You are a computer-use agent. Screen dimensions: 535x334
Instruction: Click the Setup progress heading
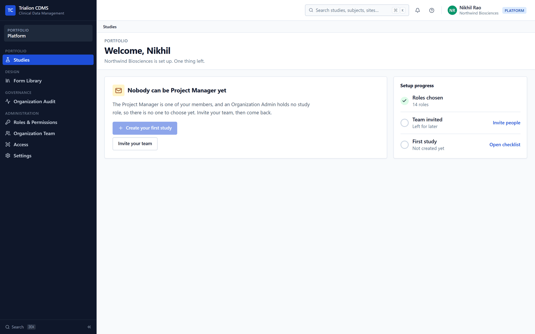click(x=417, y=86)
